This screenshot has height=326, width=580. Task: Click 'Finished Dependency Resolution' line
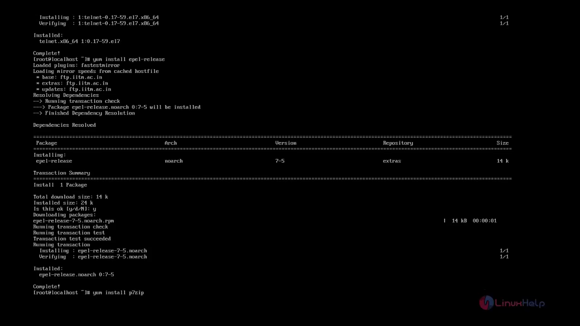tap(84, 113)
